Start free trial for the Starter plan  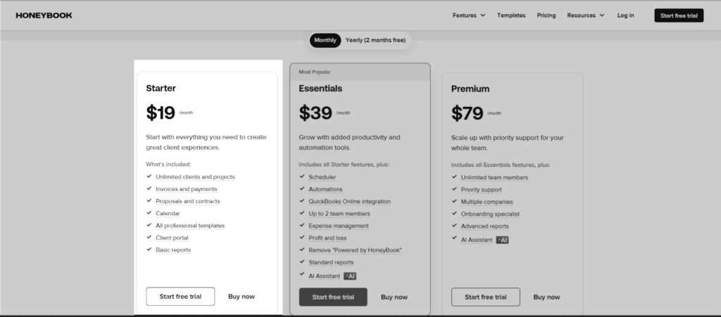tap(180, 297)
